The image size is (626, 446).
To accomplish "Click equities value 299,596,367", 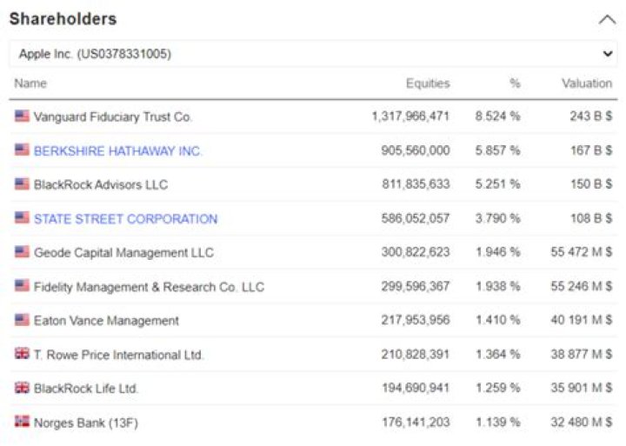I will (416, 286).
